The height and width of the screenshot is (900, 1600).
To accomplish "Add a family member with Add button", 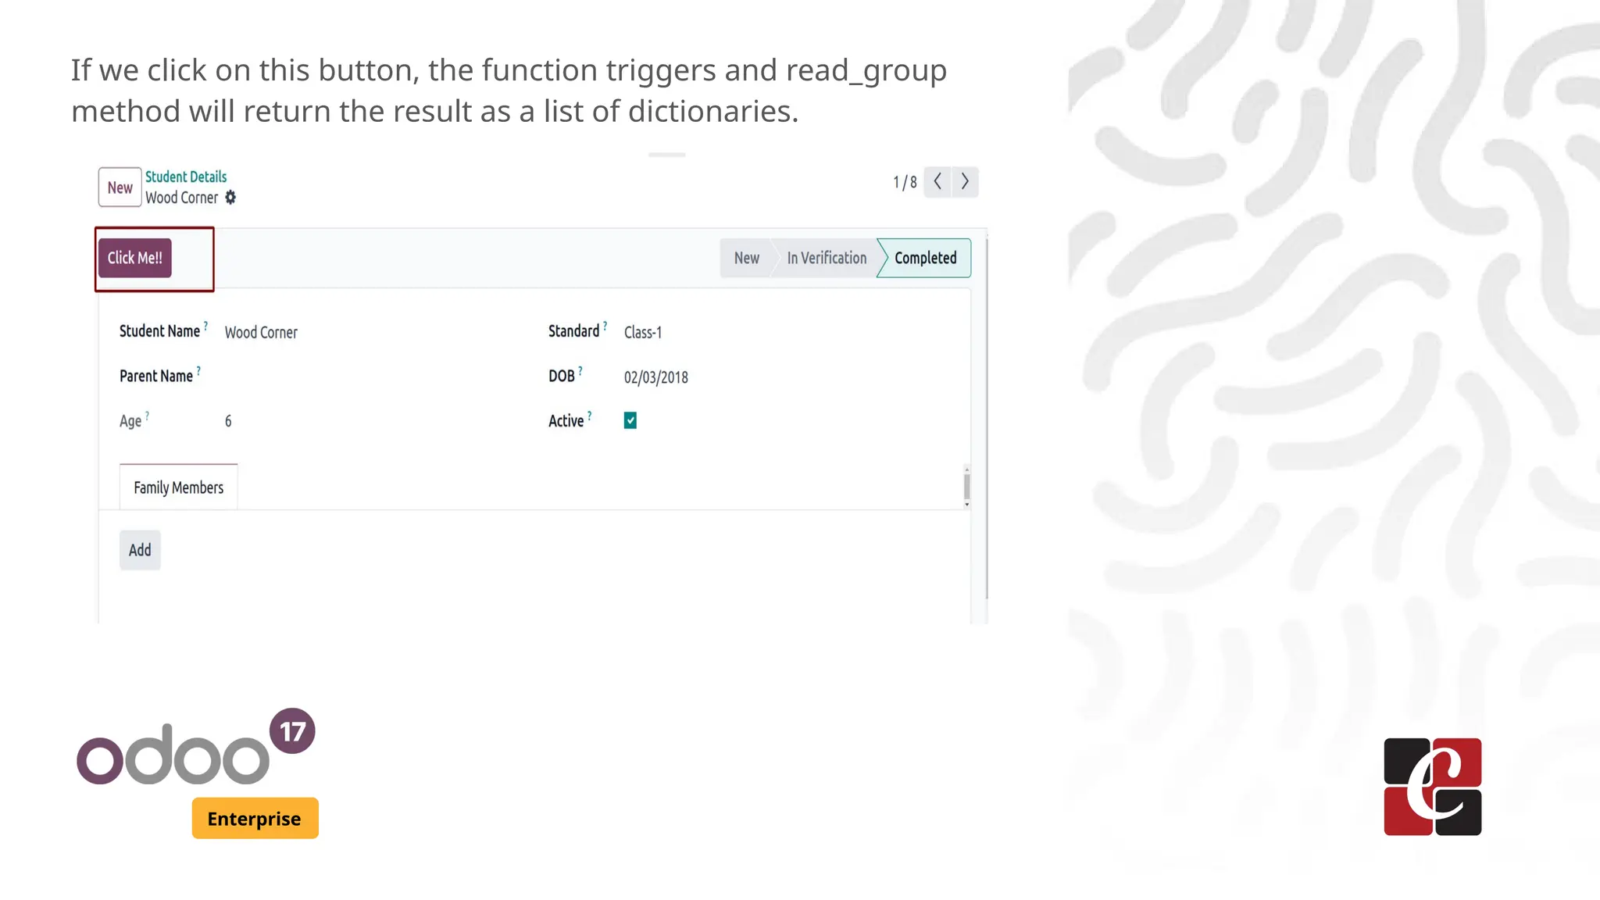I will [140, 550].
